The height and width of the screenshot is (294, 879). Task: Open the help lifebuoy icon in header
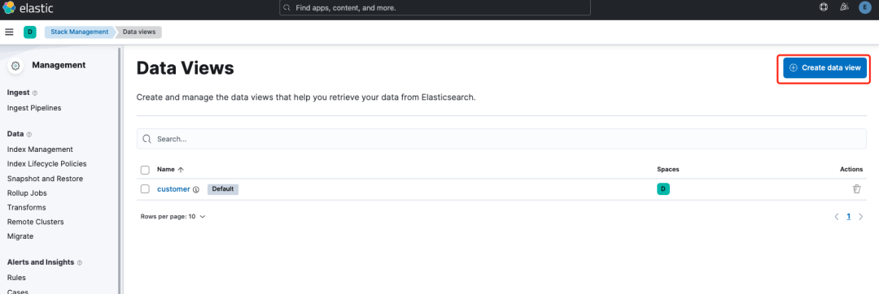[x=824, y=8]
